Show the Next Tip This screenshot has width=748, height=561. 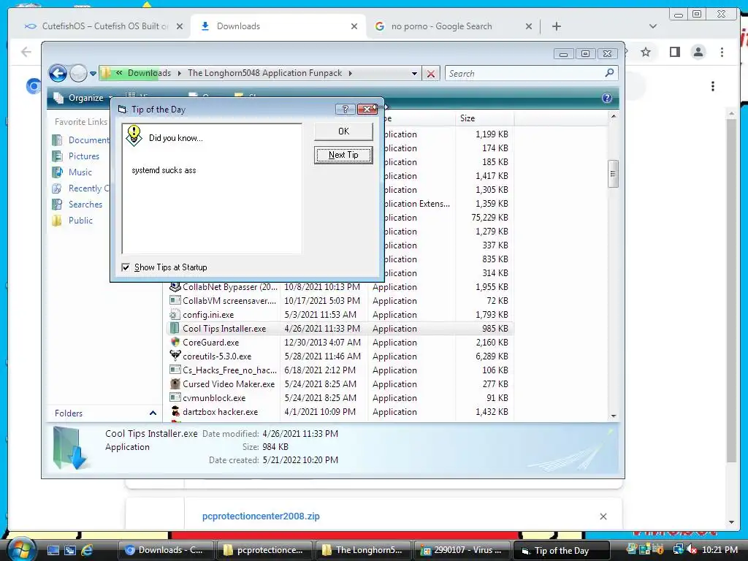(343, 155)
